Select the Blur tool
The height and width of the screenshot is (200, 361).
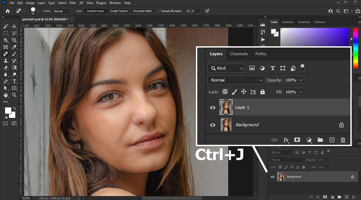point(6,74)
